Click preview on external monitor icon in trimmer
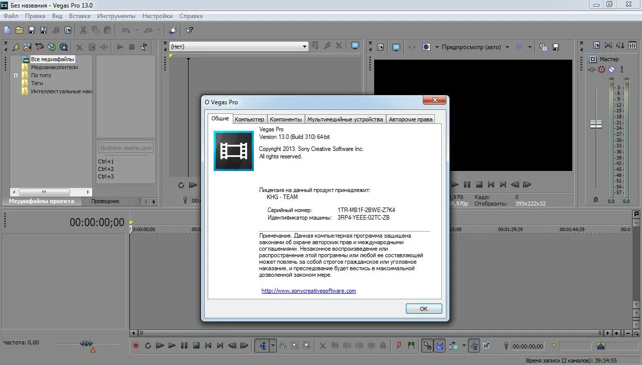Viewport: 642px width, 365px height. (x=355, y=46)
